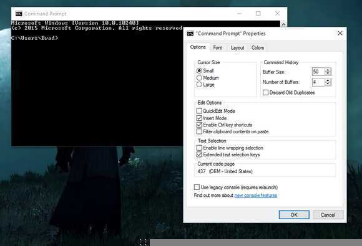Close the Command Prompt Properties dialog
Image resolution: width=362 pixels, height=246 pixels.
pos(340,33)
